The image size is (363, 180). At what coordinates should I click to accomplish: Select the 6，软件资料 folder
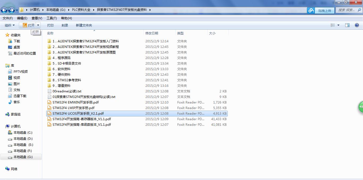(61, 69)
